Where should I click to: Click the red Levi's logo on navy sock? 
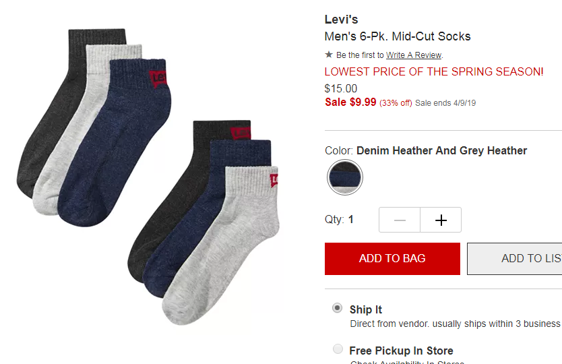coord(158,78)
